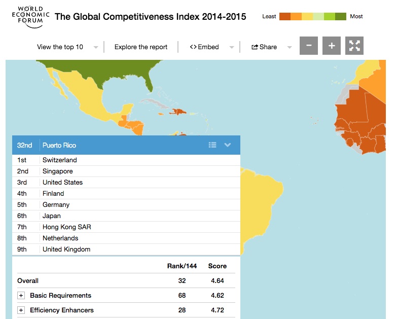Follow the Explore the report link
Viewport: 397px width, 319px height.
click(x=141, y=47)
